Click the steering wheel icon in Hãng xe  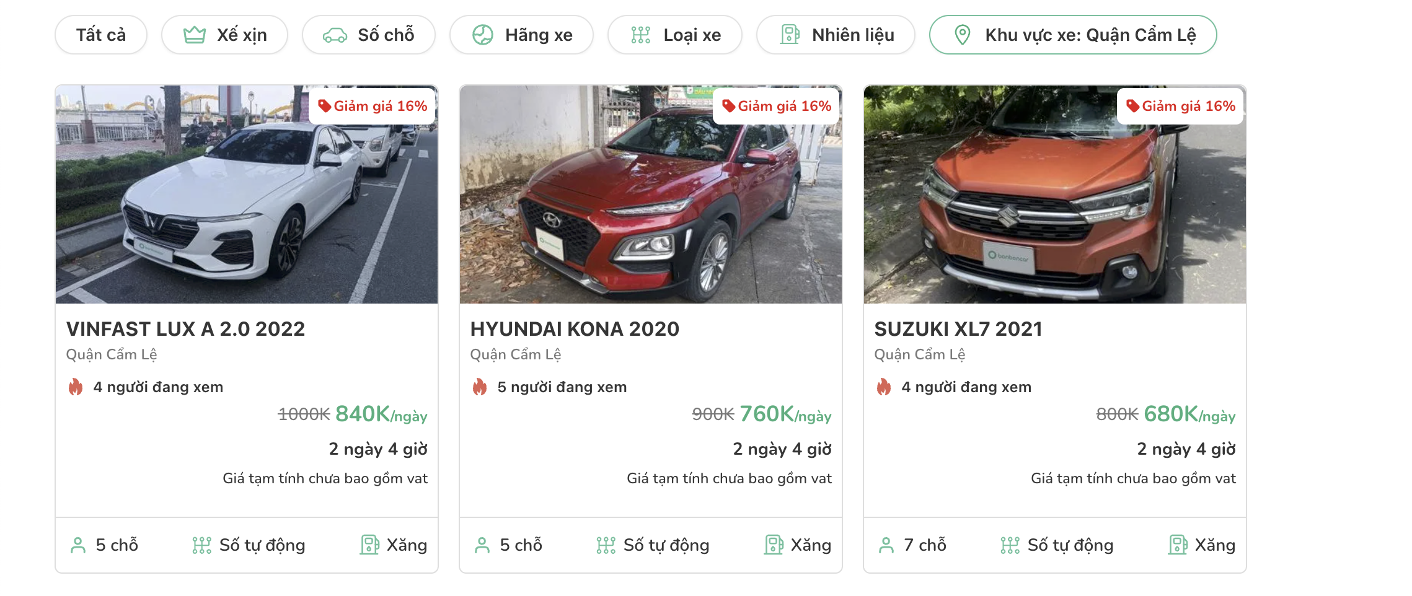point(483,35)
